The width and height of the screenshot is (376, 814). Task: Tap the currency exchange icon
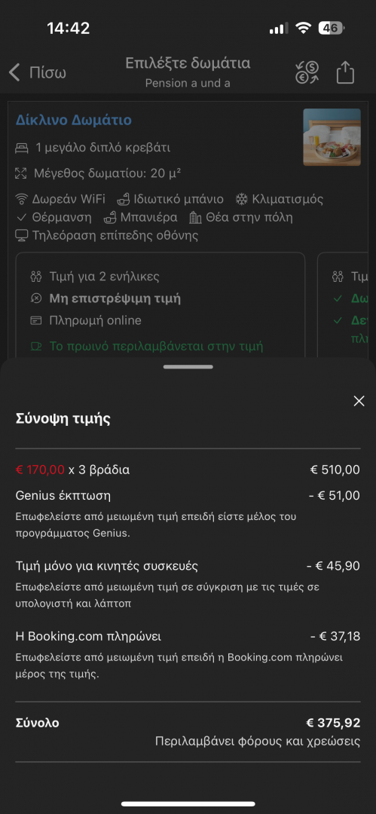coord(307,72)
